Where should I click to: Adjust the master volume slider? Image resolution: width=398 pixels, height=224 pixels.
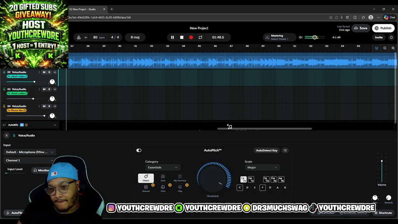pos(315,37)
